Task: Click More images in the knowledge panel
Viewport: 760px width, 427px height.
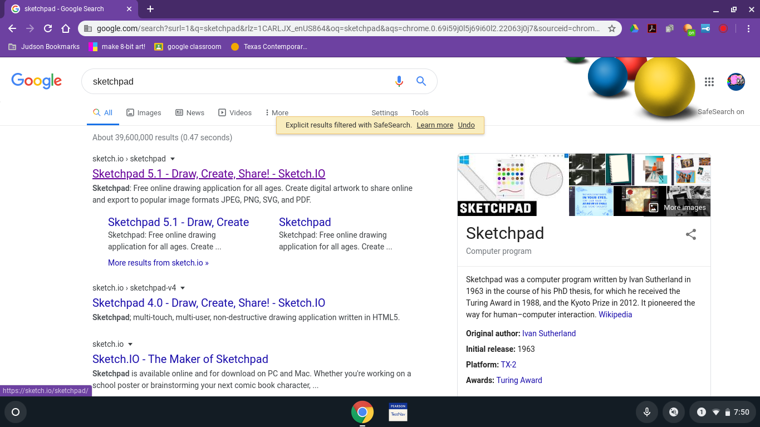Action: click(x=678, y=208)
